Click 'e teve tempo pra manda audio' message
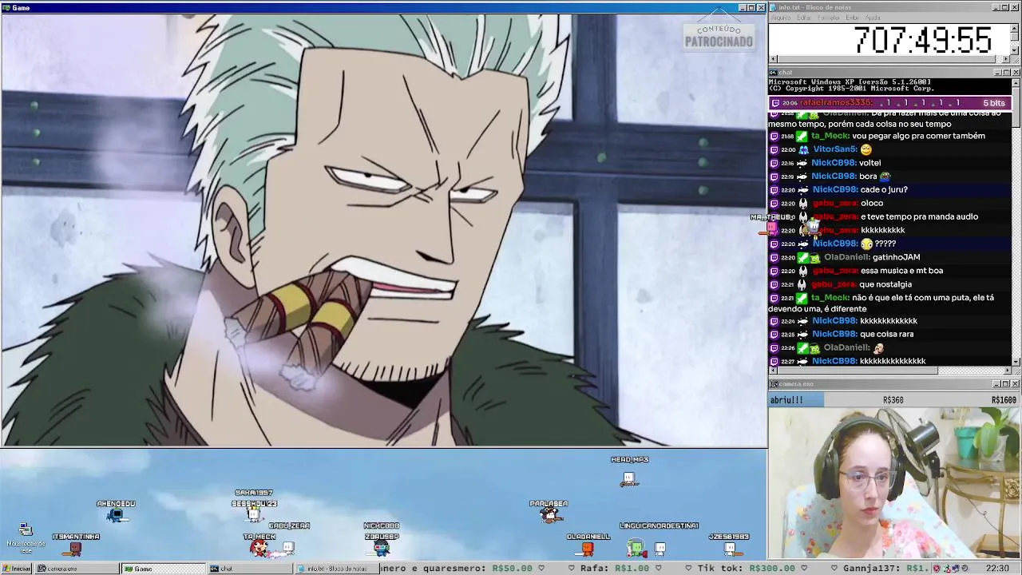 919,217
